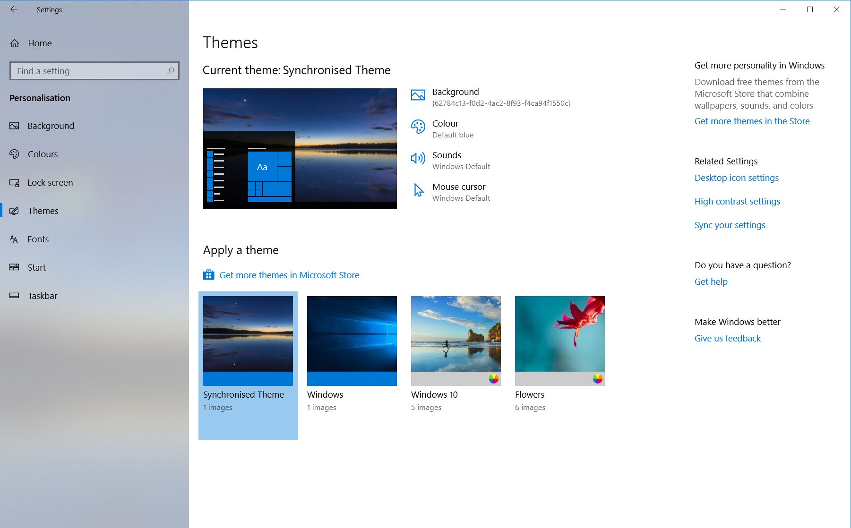Click the Get help link
Screen dimensions: 851x528
point(711,281)
